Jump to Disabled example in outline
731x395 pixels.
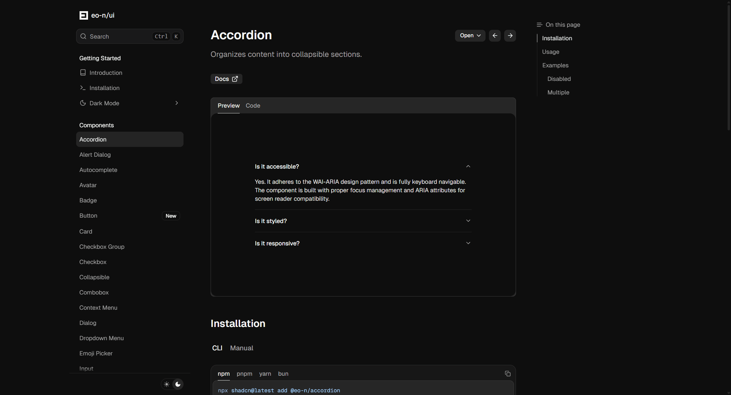pyautogui.click(x=559, y=79)
